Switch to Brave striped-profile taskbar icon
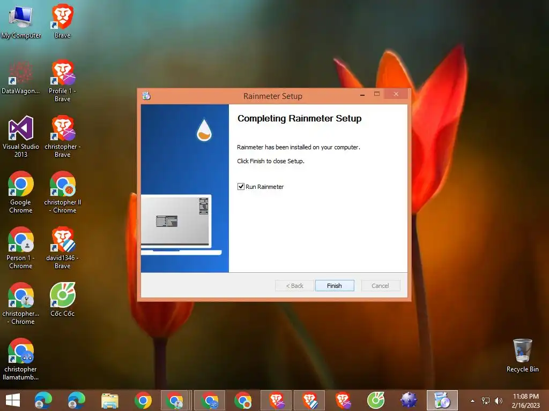549x411 pixels. [309, 400]
